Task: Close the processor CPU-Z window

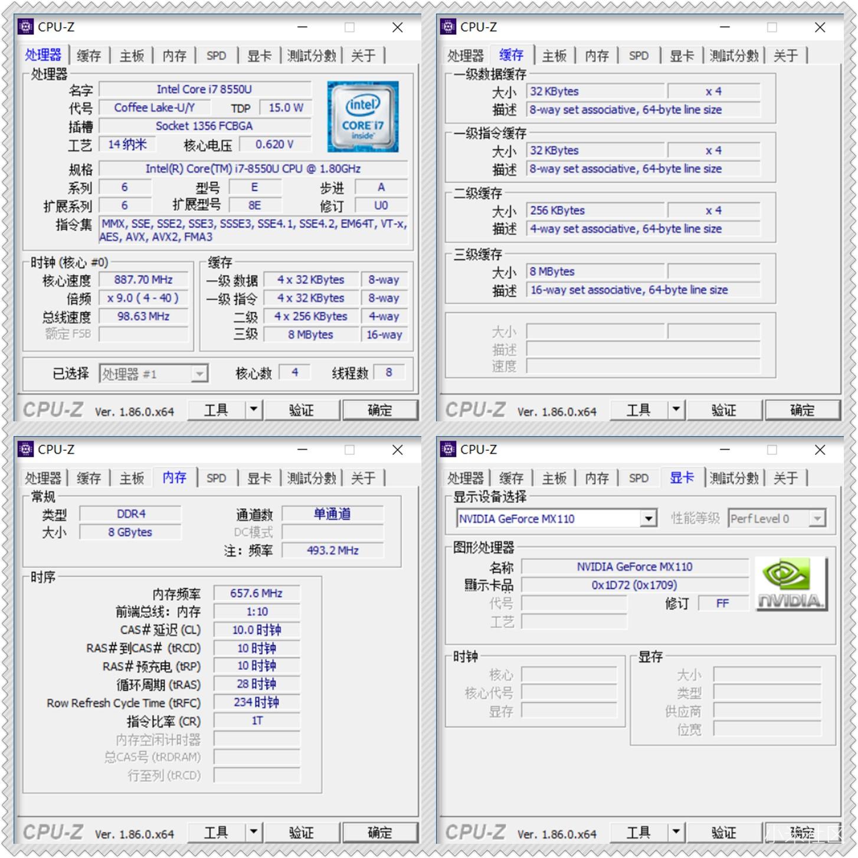Action: tap(398, 27)
